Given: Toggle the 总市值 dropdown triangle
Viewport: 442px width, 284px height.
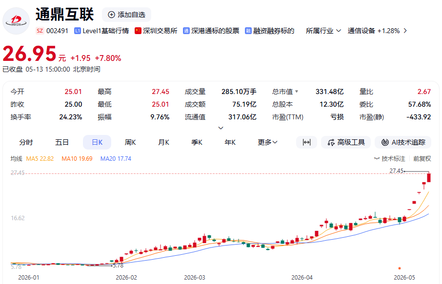Looking at the screenshot, I should pyautogui.click(x=297, y=91).
